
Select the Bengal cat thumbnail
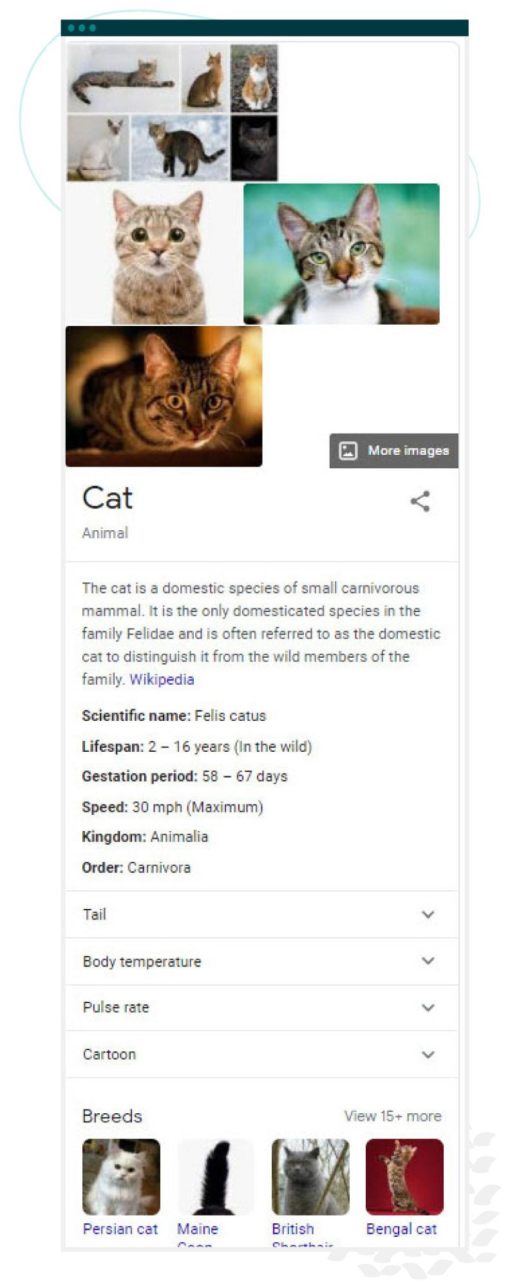(404, 1177)
